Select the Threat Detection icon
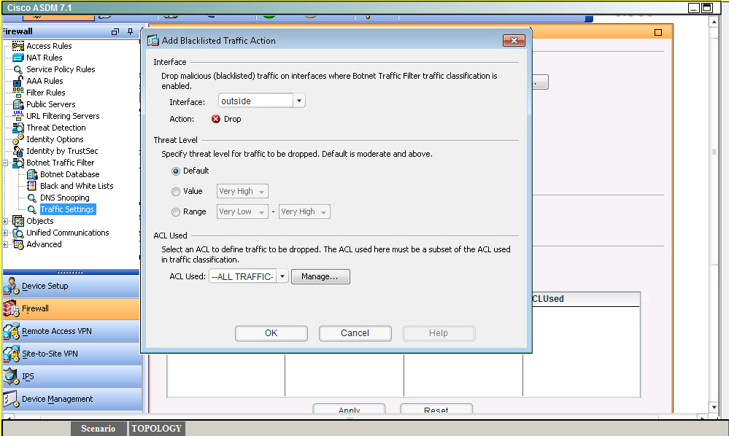 [x=18, y=128]
